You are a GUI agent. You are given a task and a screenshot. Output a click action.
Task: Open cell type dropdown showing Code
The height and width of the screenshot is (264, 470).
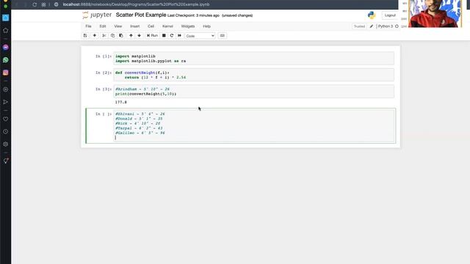(x=200, y=36)
